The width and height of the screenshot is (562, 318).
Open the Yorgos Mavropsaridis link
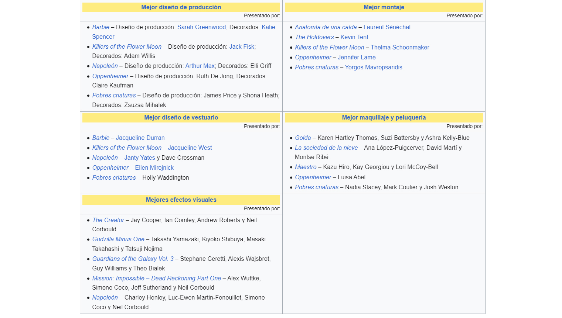pyautogui.click(x=374, y=67)
